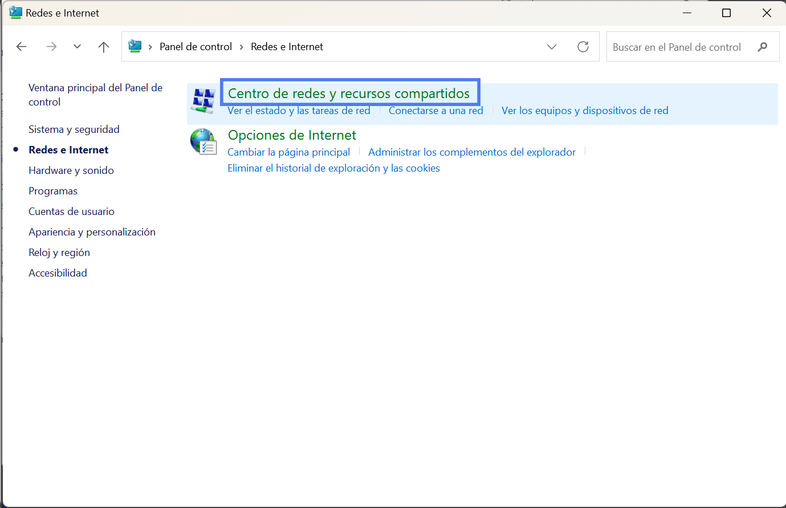Click the search magnifier icon
The image size is (786, 508).
coord(763,47)
